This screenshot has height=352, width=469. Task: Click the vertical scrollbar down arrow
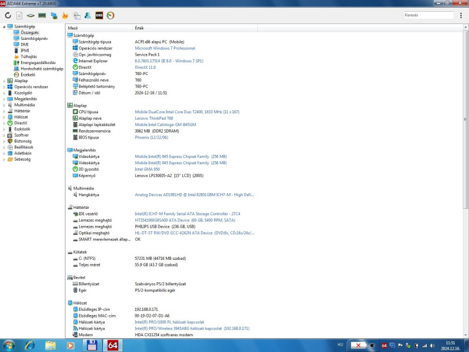pyautogui.click(x=465, y=335)
